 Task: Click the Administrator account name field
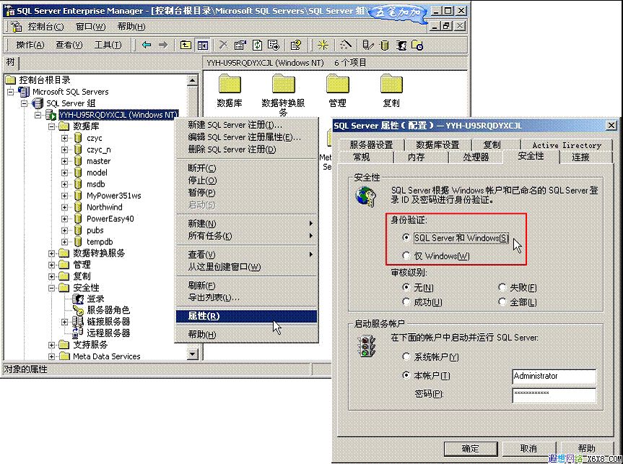tap(554, 376)
